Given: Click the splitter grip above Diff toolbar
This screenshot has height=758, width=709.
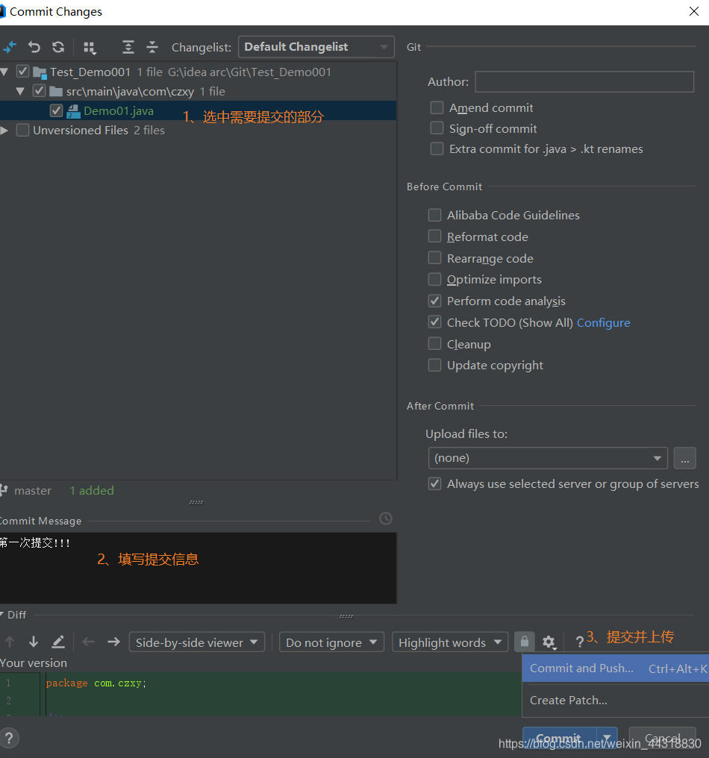Looking at the screenshot, I should click(346, 616).
